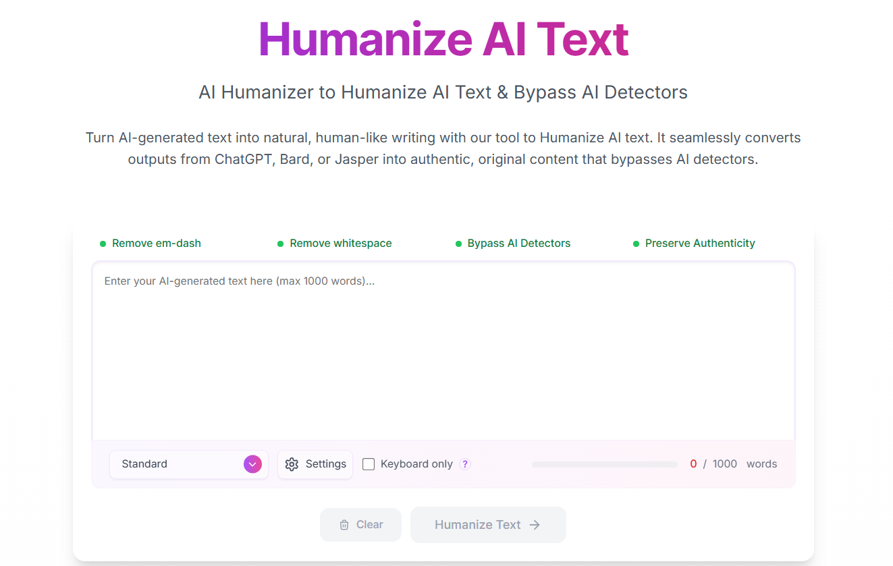This screenshot has height=566, width=893.
Task: Click the right arrow icon after Humanize Text
Action: point(535,525)
